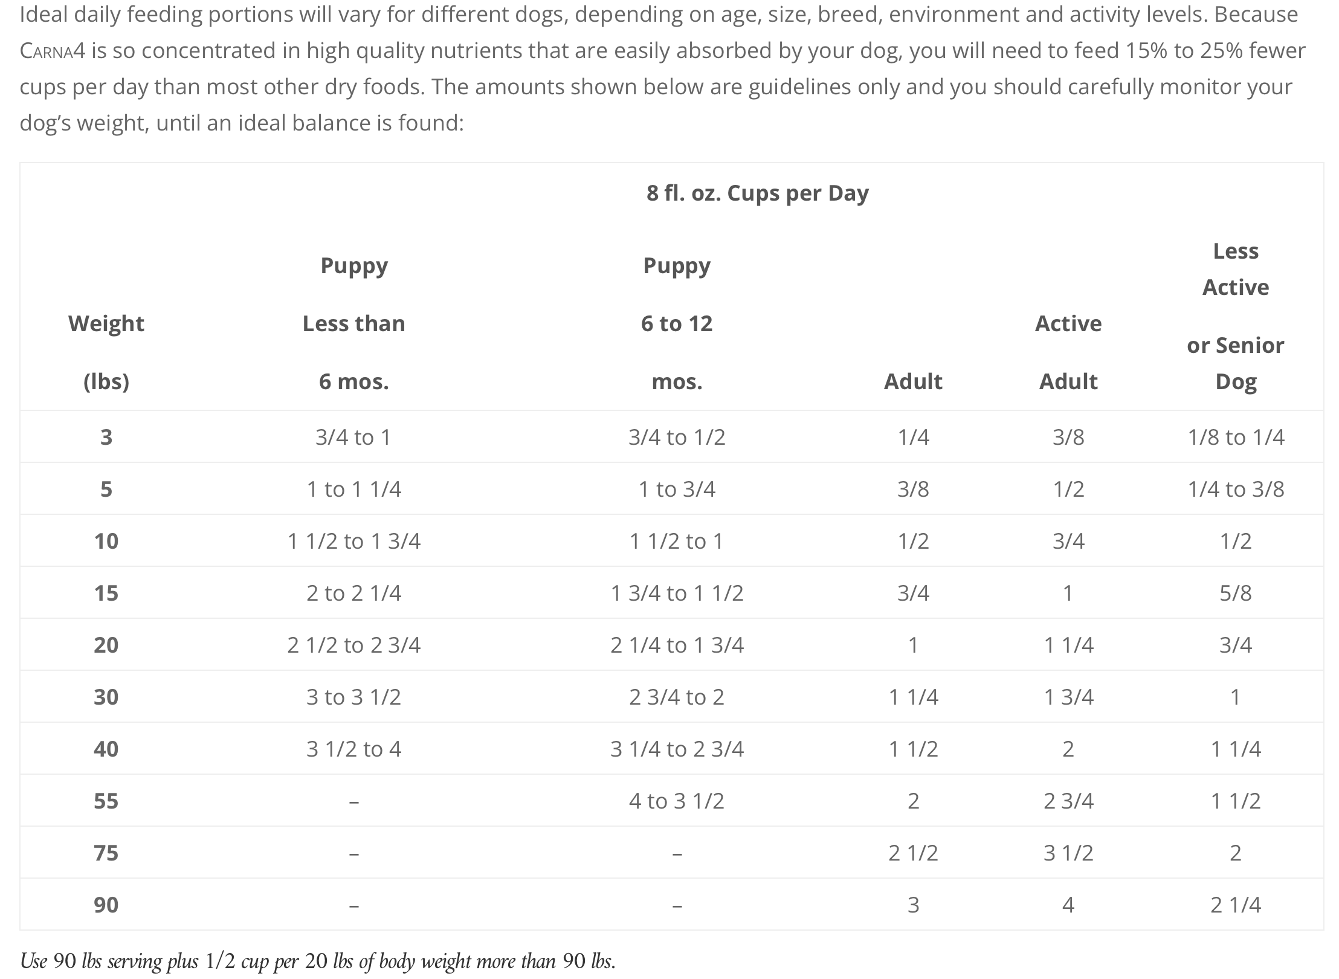Image resolution: width=1339 pixels, height=979 pixels.
Task: Select the 55 lbs weight row label
Action: coord(106,801)
